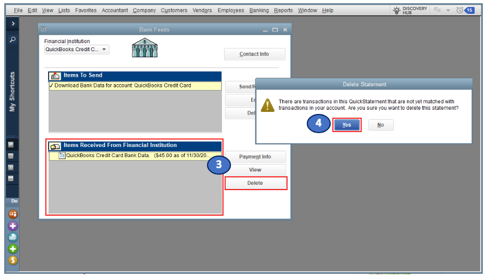
Task: Cancel deletion with the No button
Action: point(380,125)
